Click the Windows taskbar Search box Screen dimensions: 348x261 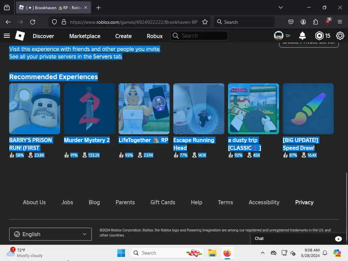167,253
